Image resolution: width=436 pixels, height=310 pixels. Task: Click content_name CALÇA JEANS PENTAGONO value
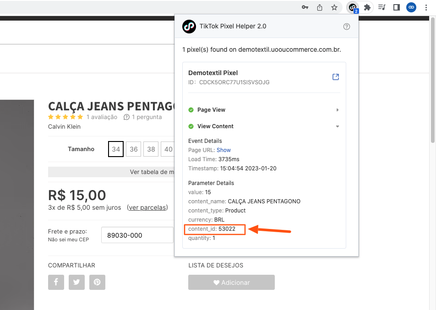click(264, 201)
